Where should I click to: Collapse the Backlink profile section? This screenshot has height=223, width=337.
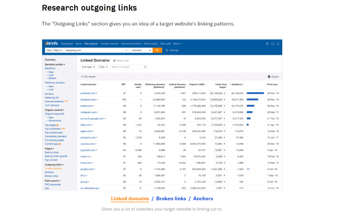click(55, 64)
